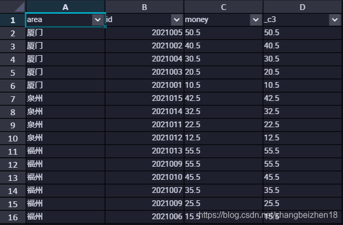Open the _c3 column filter dropdown

pyautogui.click(x=335, y=20)
